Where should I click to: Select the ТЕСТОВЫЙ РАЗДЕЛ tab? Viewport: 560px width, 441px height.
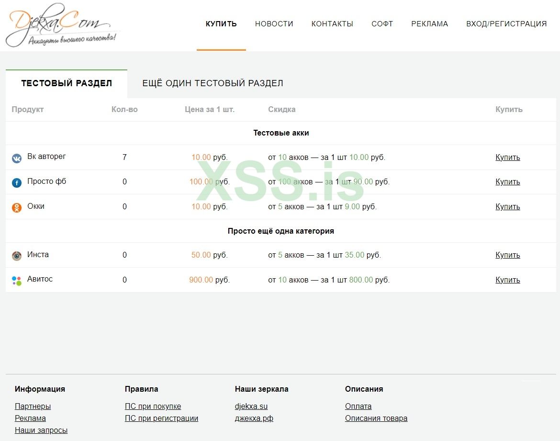[x=67, y=83]
